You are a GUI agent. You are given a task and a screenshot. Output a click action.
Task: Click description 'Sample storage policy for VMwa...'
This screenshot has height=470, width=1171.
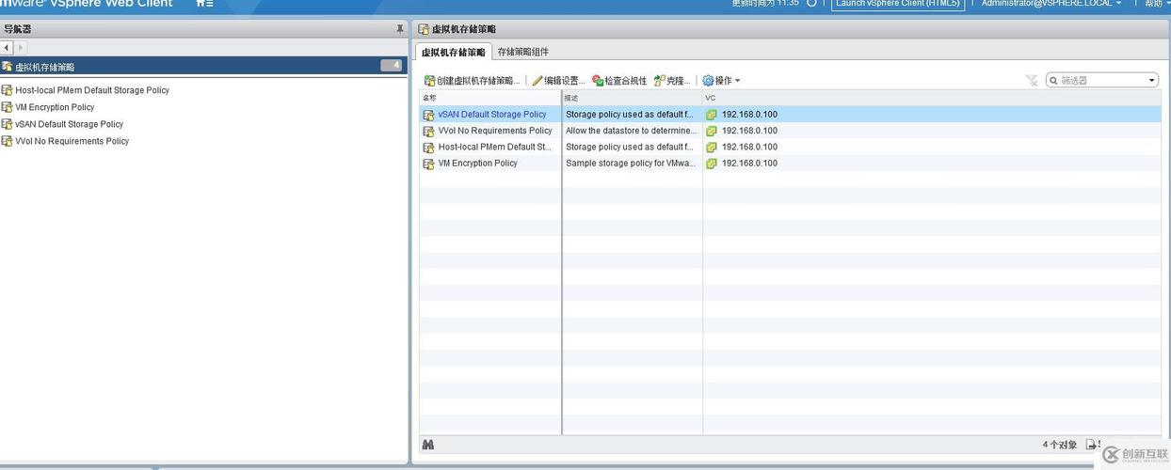coord(631,163)
